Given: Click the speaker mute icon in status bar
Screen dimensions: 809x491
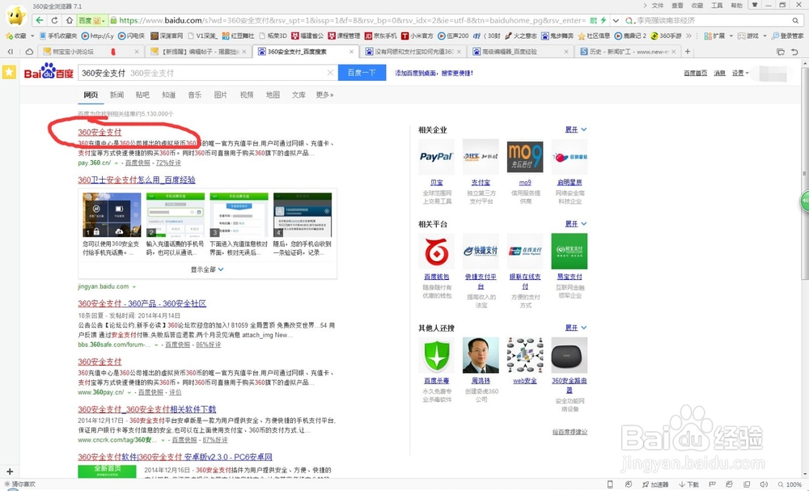Looking at the screenshot, I should (x=765, y=485).
